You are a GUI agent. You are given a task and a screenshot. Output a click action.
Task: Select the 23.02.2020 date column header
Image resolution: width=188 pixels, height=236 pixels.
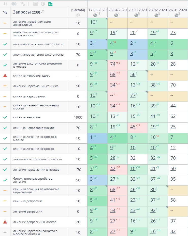[157, 10]
